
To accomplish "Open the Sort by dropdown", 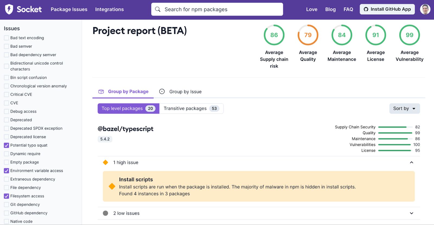I will click(404, 108).
